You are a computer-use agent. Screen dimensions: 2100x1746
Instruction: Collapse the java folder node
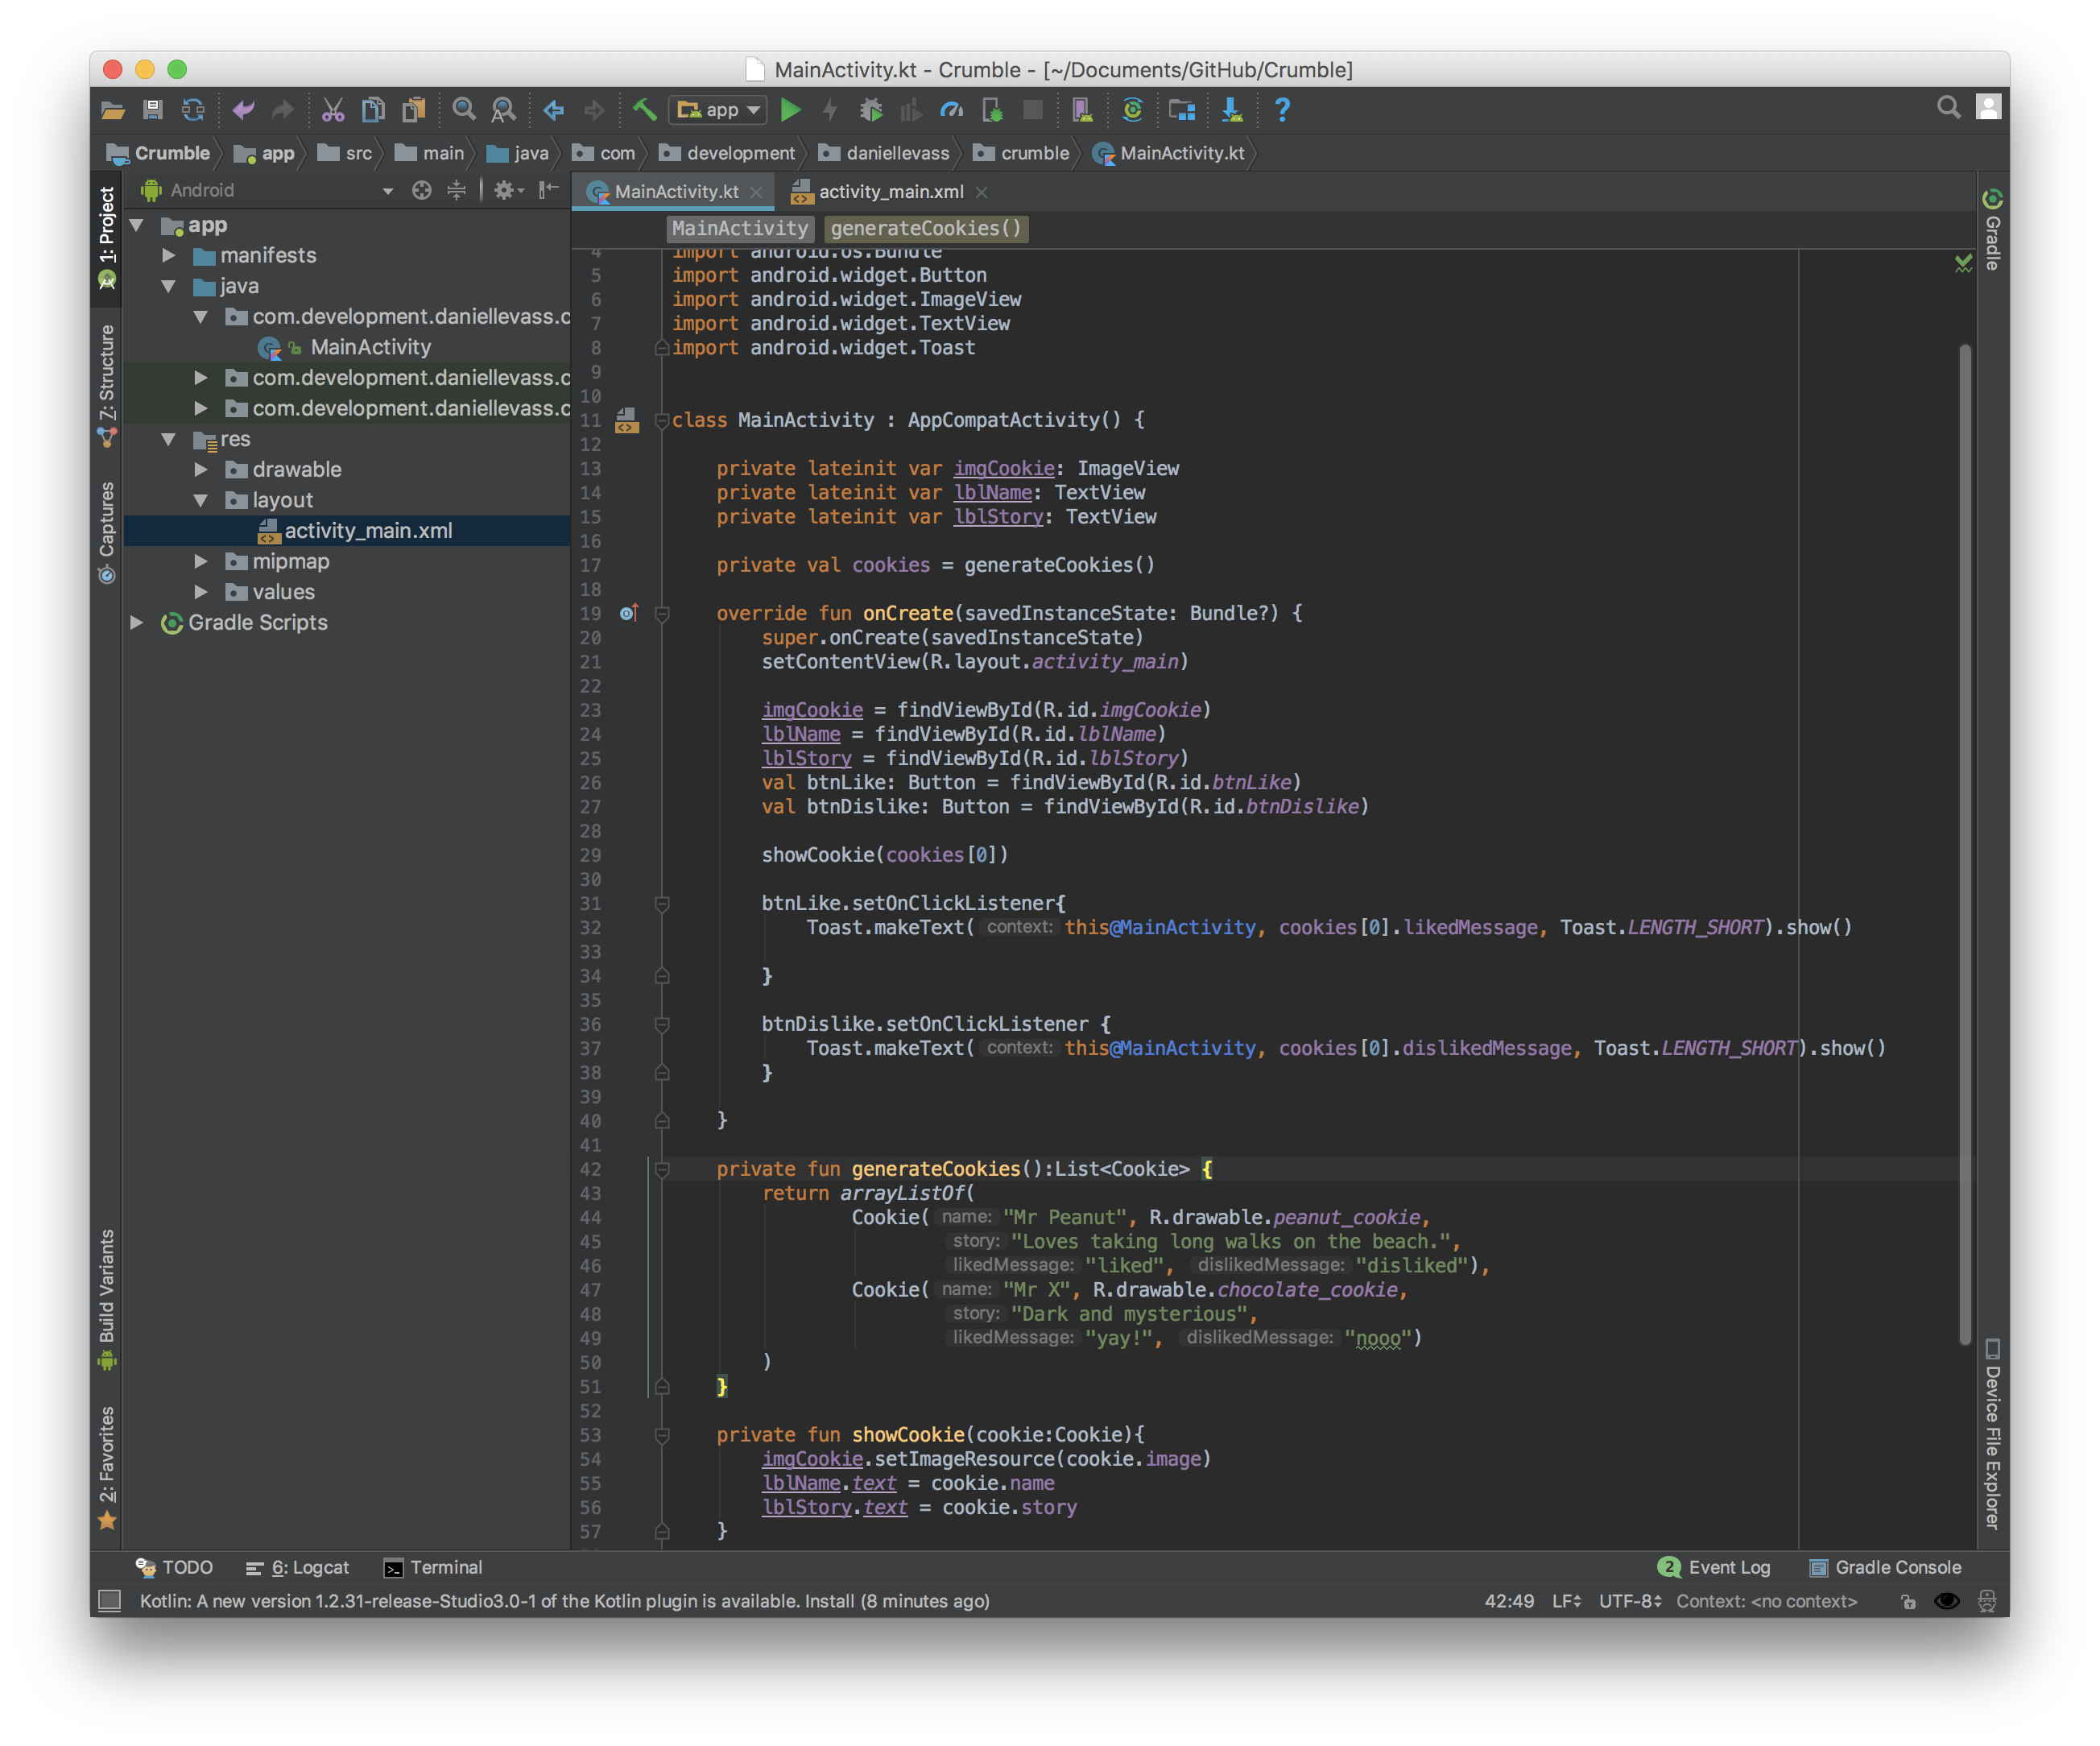[x=169, y=286]
